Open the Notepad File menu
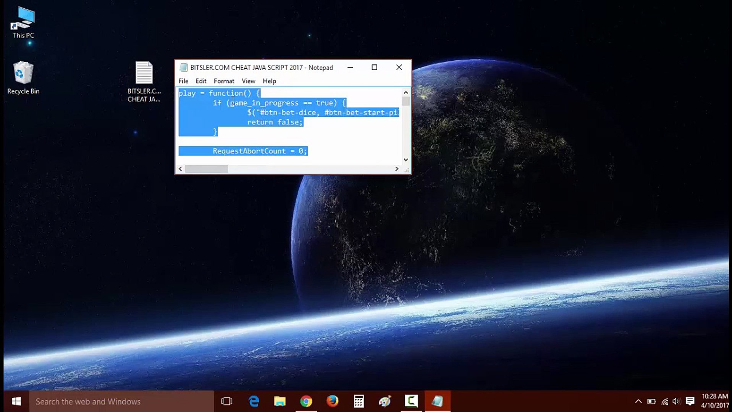This screenshot has height=412, width=732. (183, 81)
